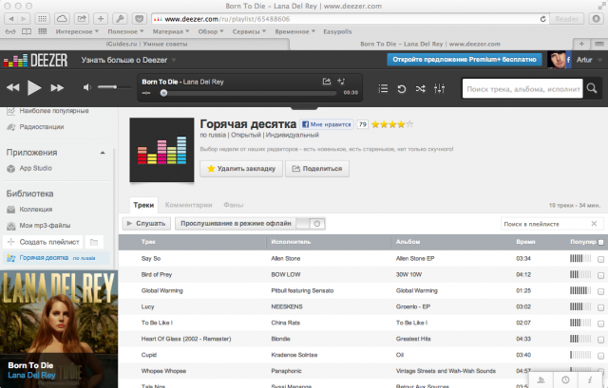Switch to 'Комментарии' tab
Viewport: 608px width, 388px height.
[x=188, y=205]
